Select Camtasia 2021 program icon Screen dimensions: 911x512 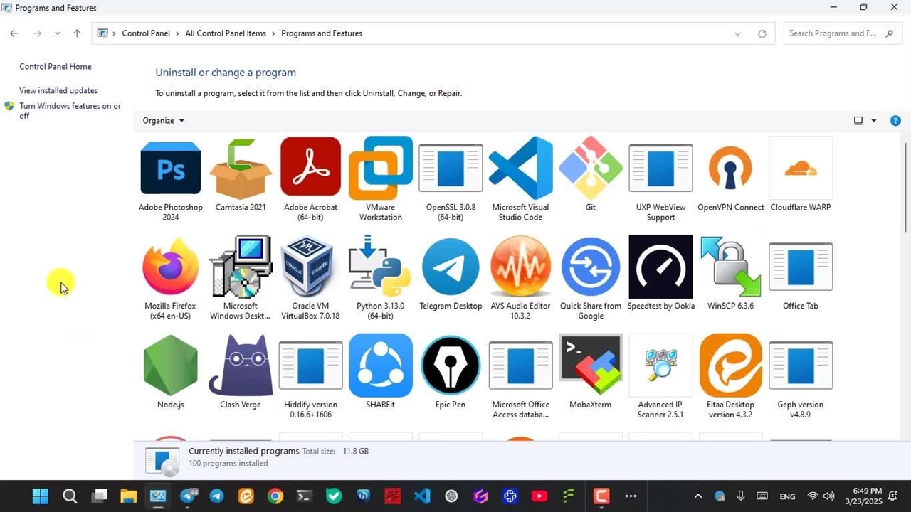tap(241, 169)
